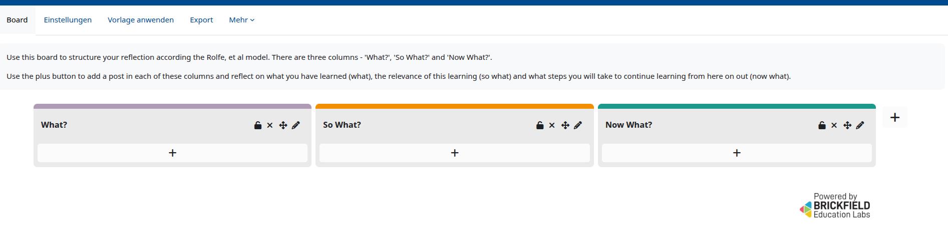Delete the Now What? column
The height and width of the screenshot is (225, 948).
click(x=834, y=125)
